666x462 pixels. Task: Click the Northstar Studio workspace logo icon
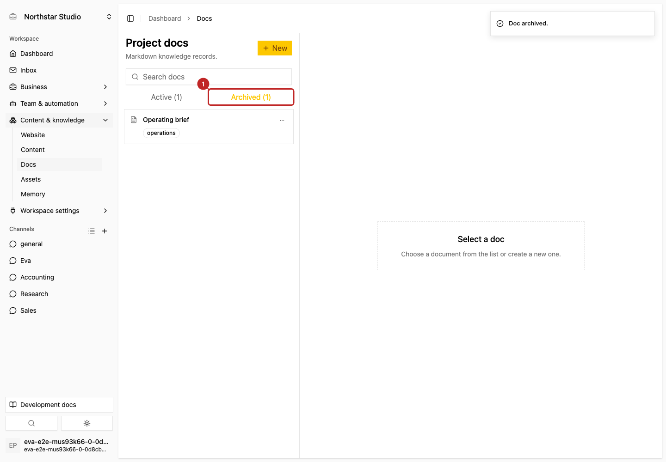pyautogui.click(x=13, y=17)
